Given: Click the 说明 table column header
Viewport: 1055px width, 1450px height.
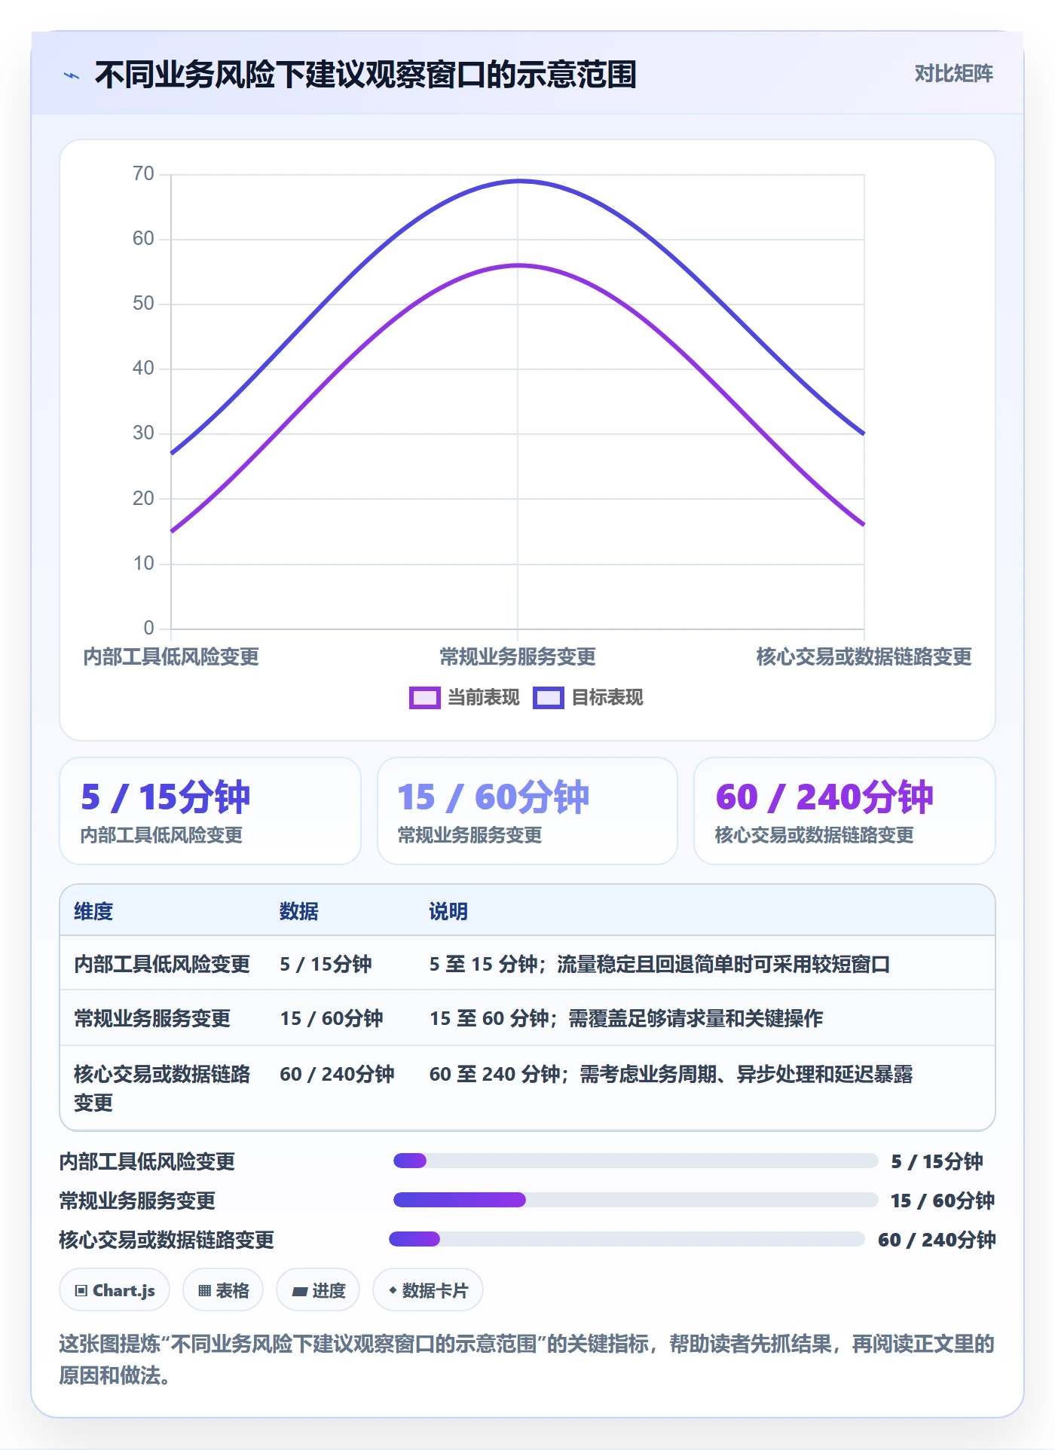Looking at the screenshot, I should [x=448, y=911].
